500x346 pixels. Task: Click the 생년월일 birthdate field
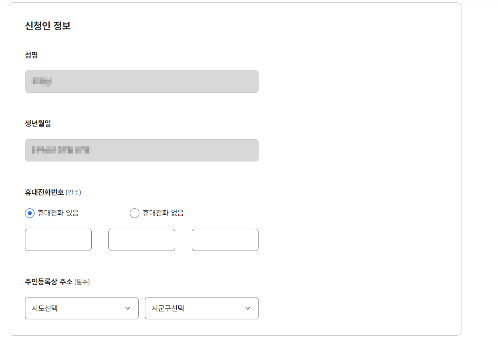coord(141,150)
